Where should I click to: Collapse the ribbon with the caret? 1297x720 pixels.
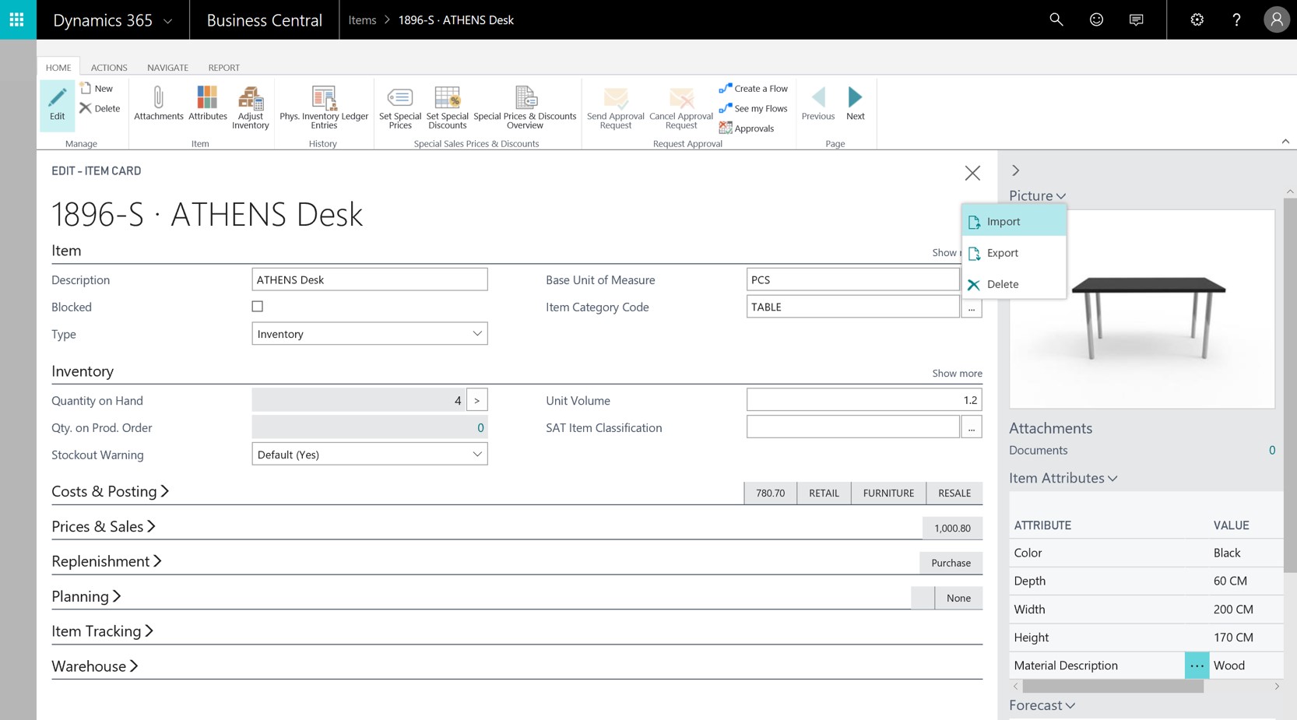[1285, 142]
